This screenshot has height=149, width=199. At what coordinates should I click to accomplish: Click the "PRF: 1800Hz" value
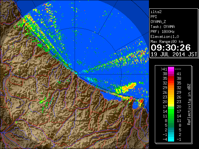coord(163,32)
